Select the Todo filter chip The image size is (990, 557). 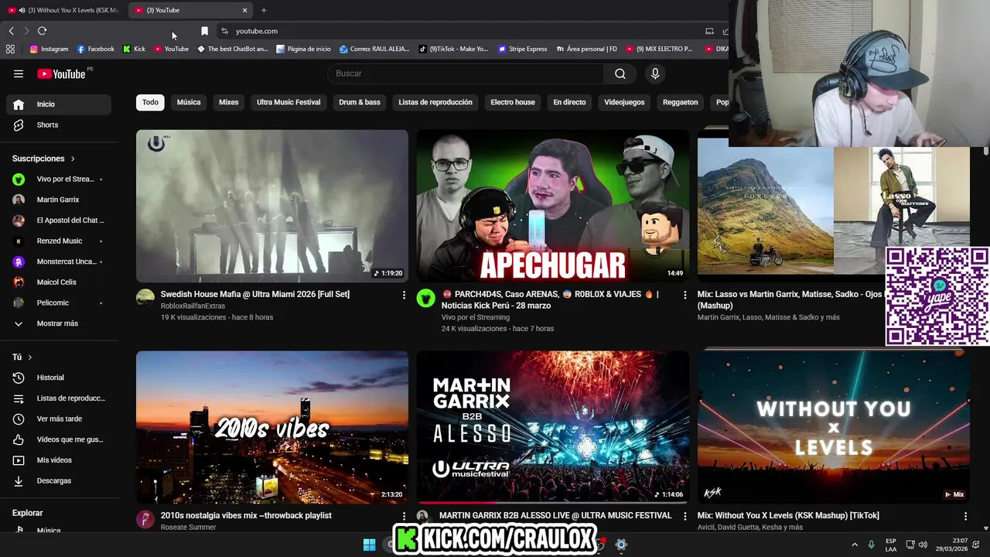(150, 102)
